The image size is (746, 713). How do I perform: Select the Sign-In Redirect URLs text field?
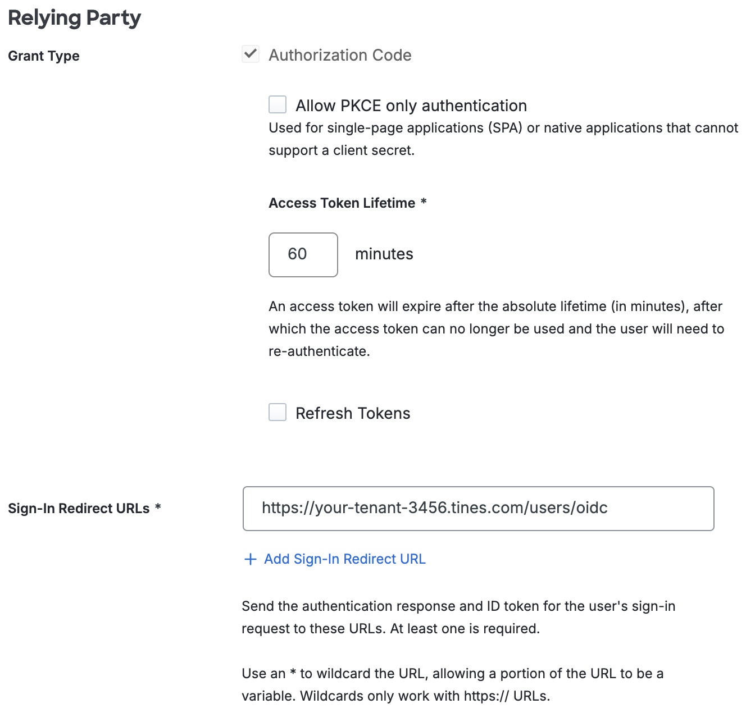[x=478, y=509]
